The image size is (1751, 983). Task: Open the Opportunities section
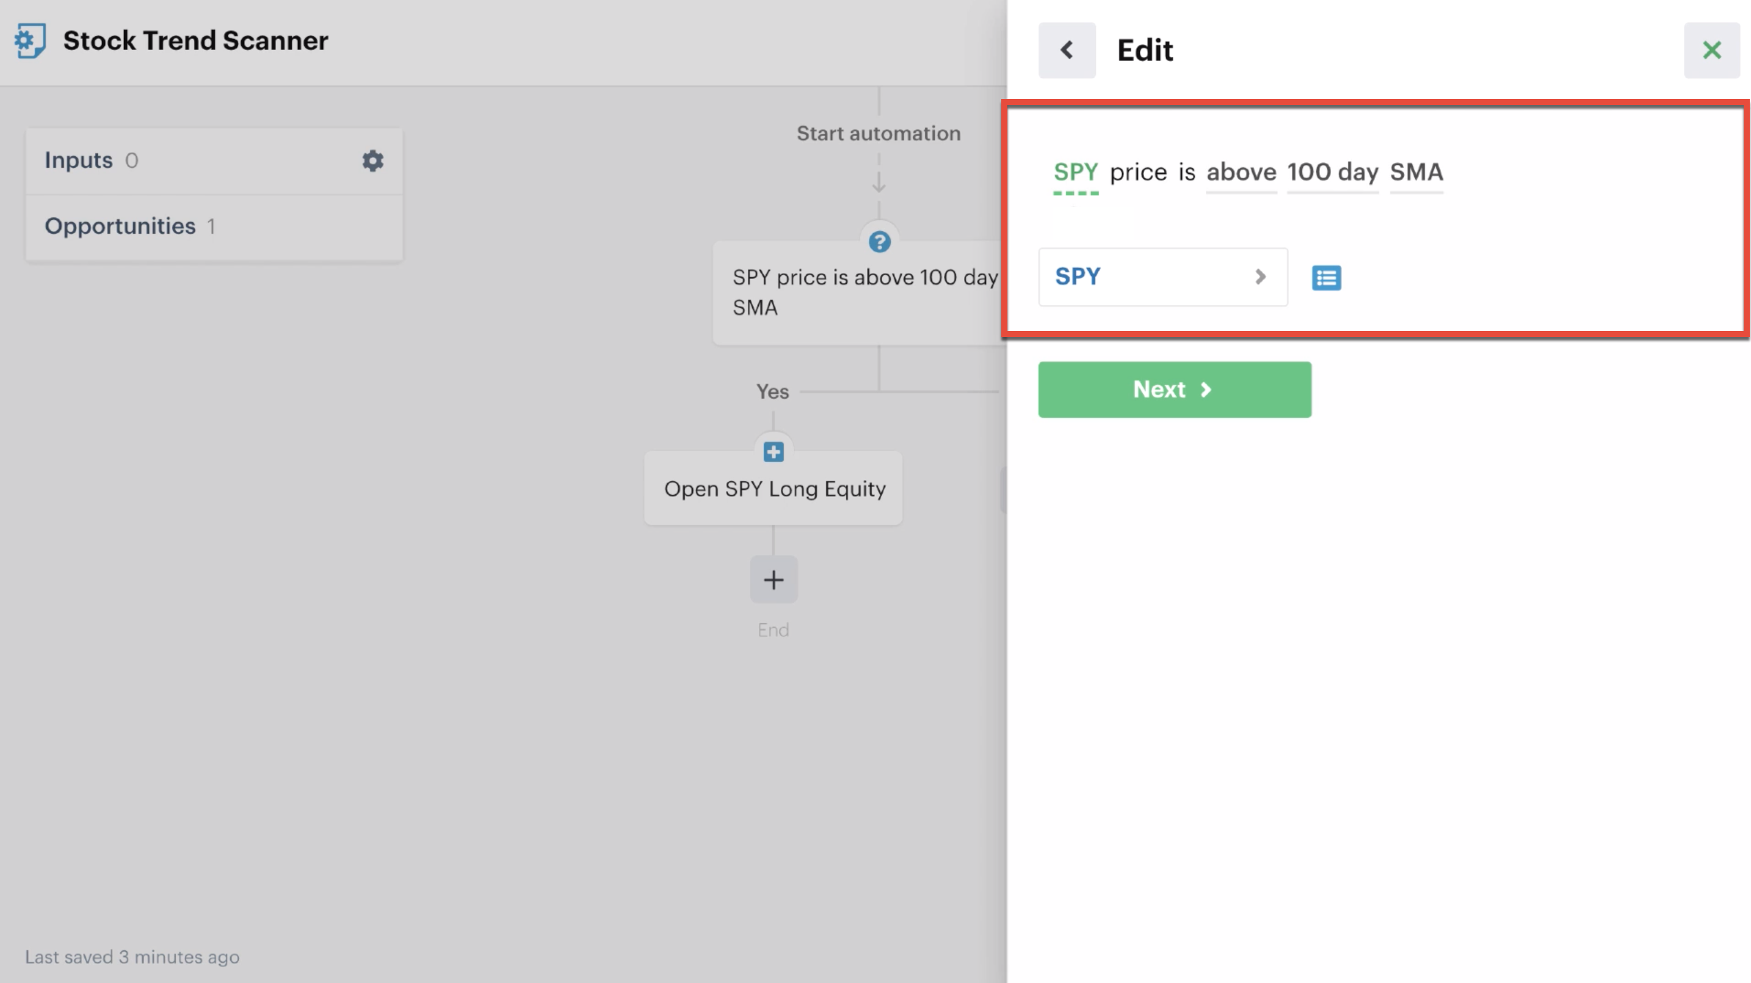[x=214, y=227]
